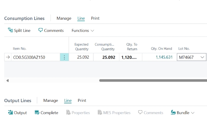Click Expected Quantity cell 25.092
Viewport: 207px width, 116px height.
coord(81,57)
